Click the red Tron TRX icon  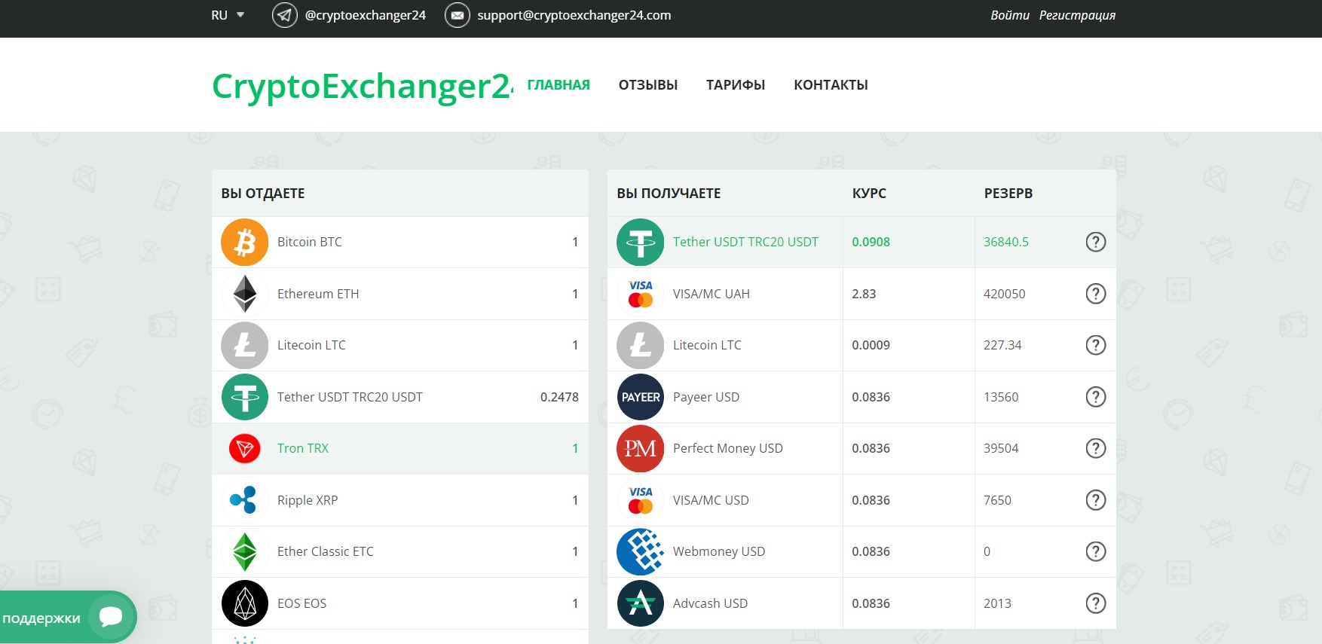coord(245,449)
